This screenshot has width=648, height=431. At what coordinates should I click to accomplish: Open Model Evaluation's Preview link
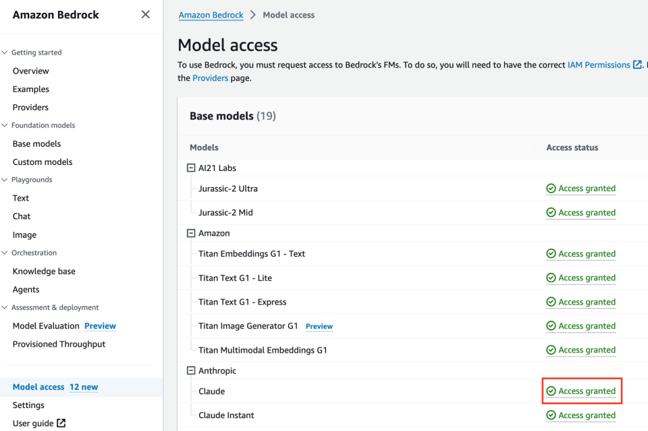coord(100,326)
